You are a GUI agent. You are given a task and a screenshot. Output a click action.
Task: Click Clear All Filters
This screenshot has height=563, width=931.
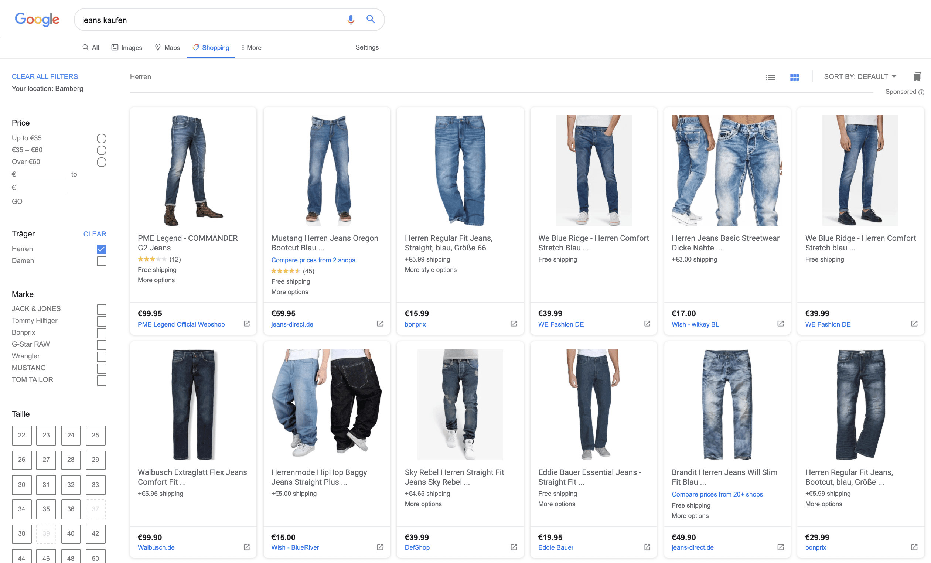point(45,77)
